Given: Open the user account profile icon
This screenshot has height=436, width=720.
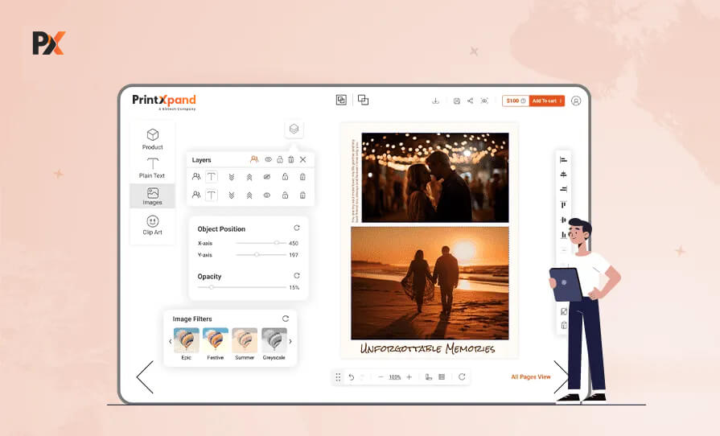Looking at the screenshot, I should (575, 101).
